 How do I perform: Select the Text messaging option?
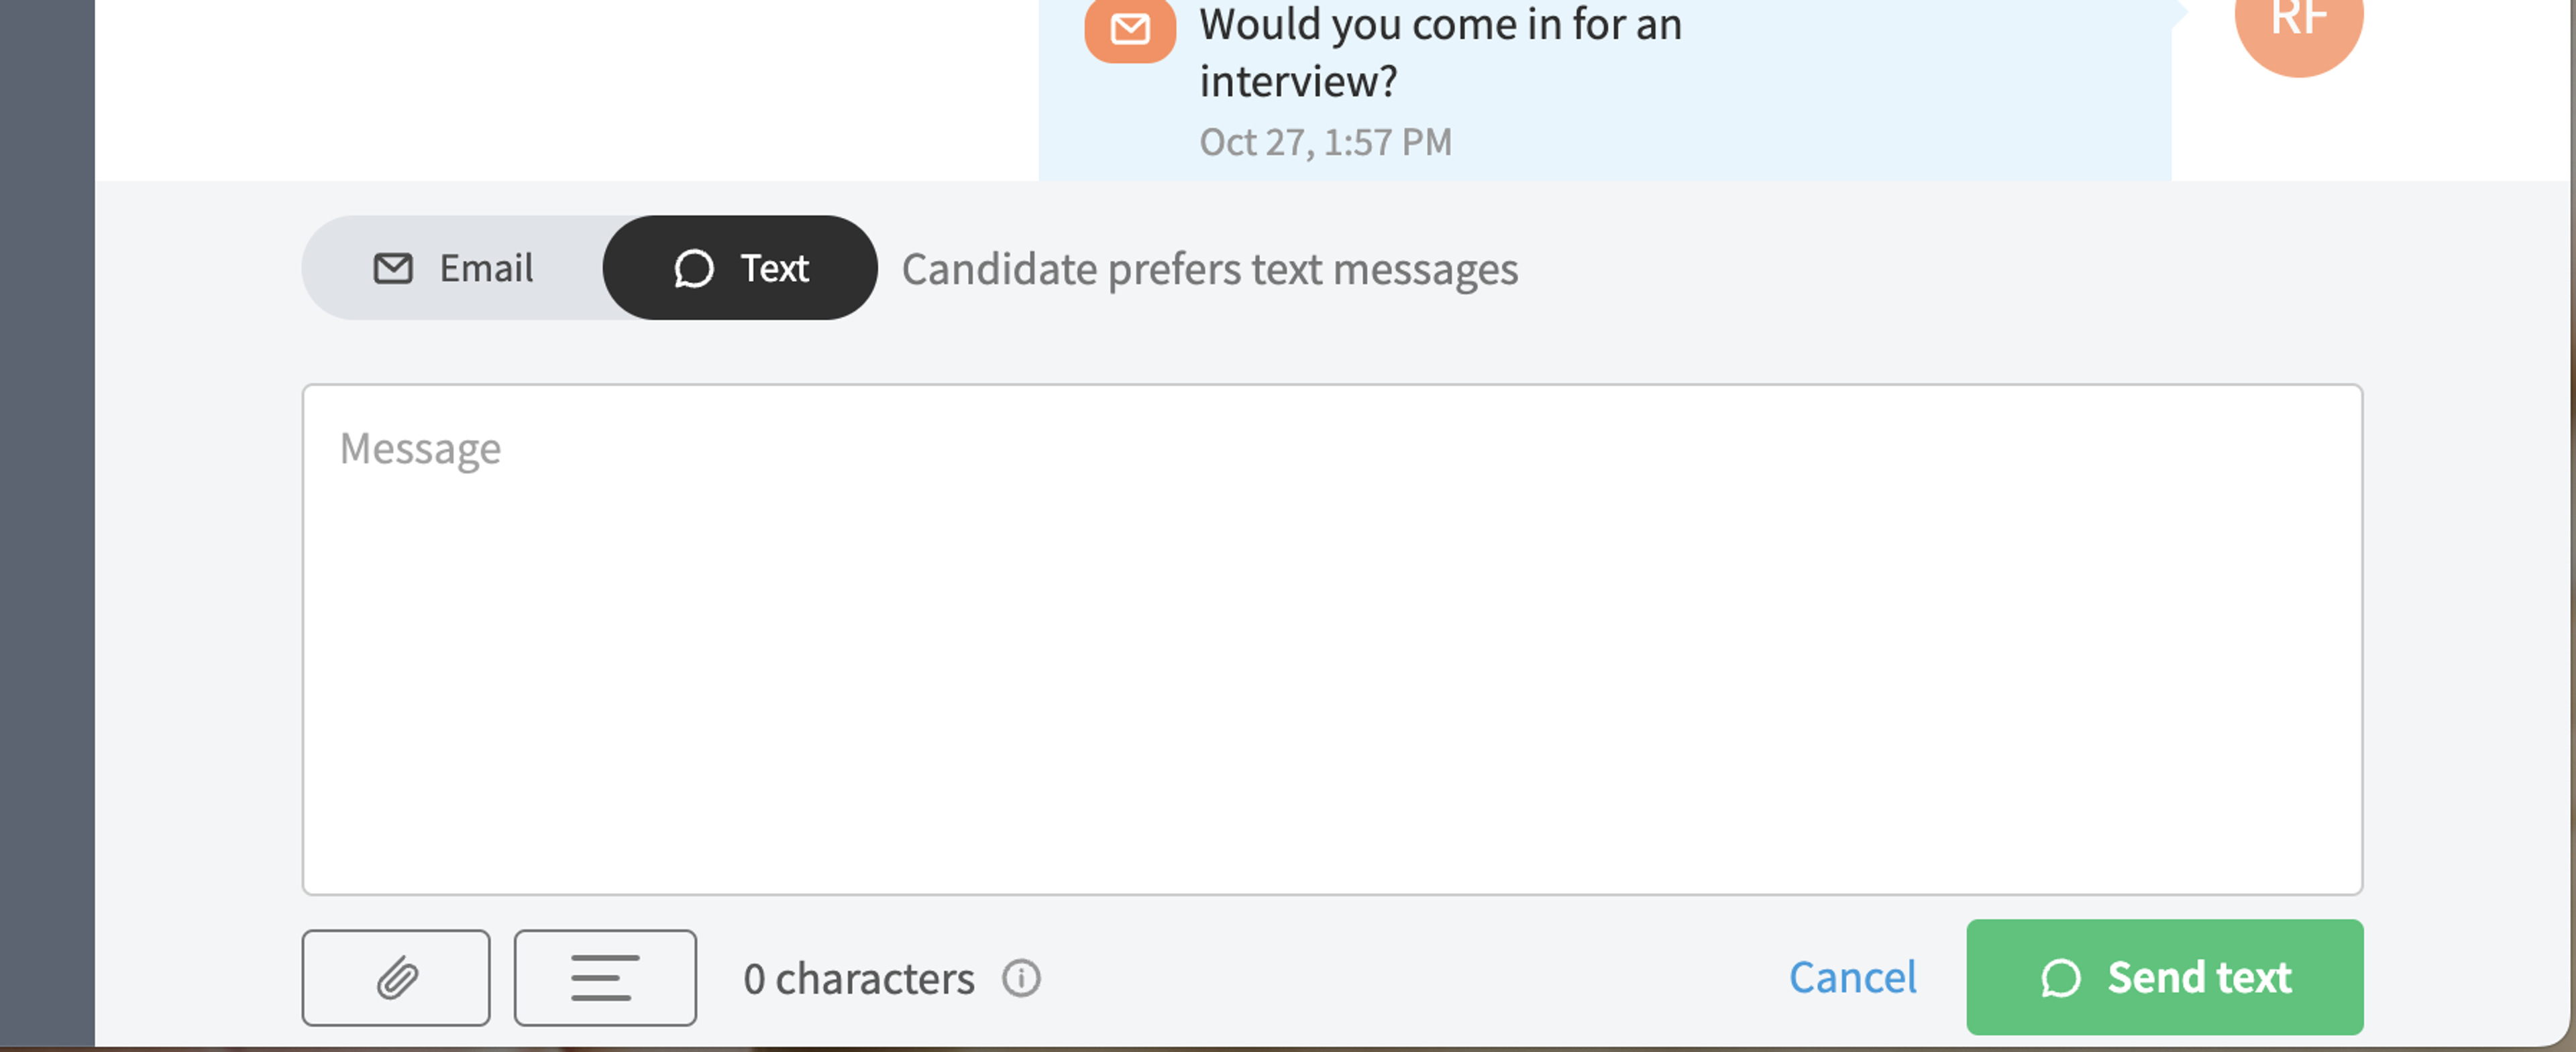tap(740, 268)
